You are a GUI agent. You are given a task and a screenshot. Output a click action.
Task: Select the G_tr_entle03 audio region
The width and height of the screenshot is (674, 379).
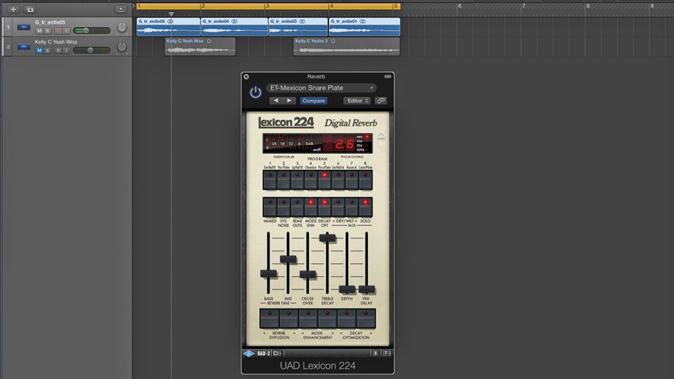[298, 27]
